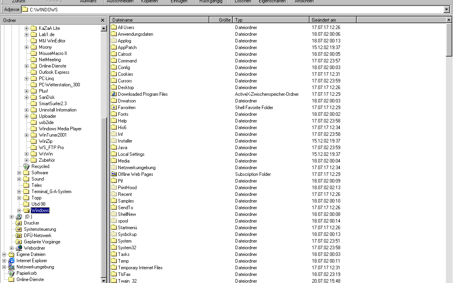Click the DFÜ-Netzwerk icon
Viewport: 453px width, 283px height.
point(18,236)
